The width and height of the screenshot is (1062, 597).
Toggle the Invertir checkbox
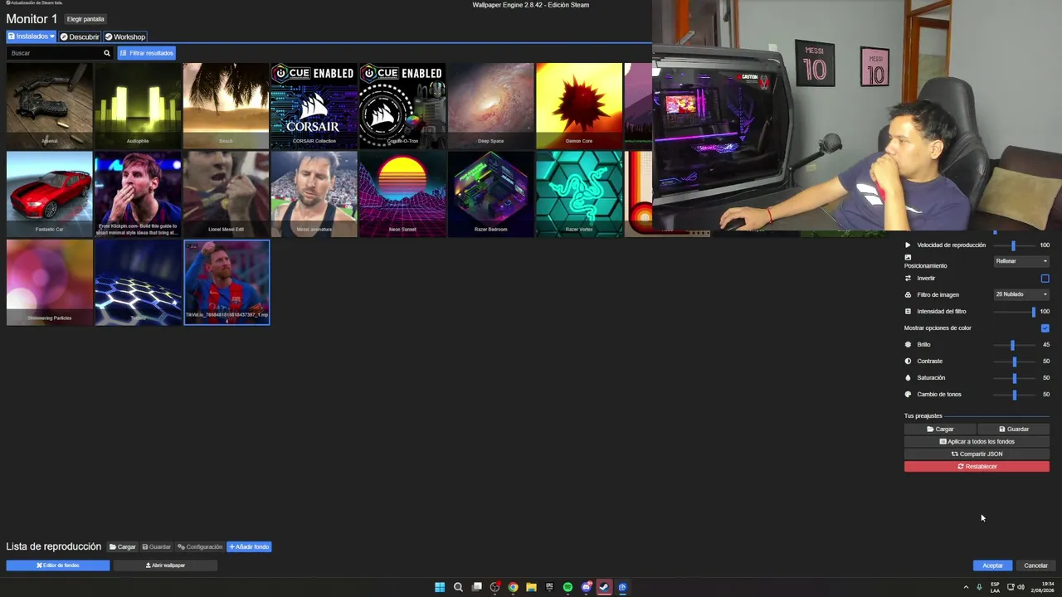click(1045, 279)
